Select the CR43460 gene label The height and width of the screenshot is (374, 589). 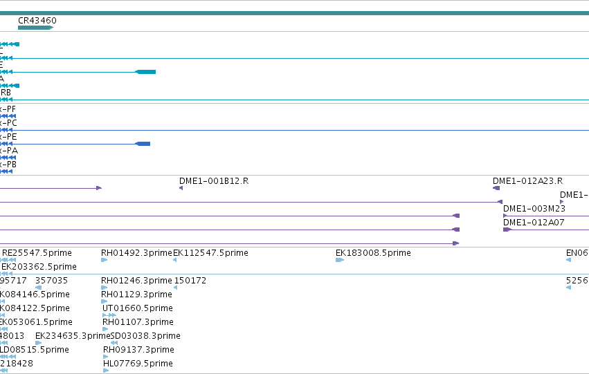[x=37, y=21]
